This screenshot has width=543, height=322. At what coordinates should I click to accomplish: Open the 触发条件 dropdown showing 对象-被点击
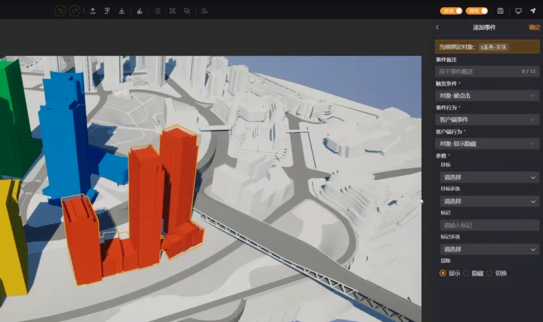click(x=487, y=95)
